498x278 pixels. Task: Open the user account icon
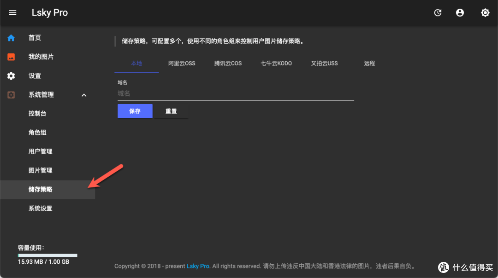[x=460, y=13]
